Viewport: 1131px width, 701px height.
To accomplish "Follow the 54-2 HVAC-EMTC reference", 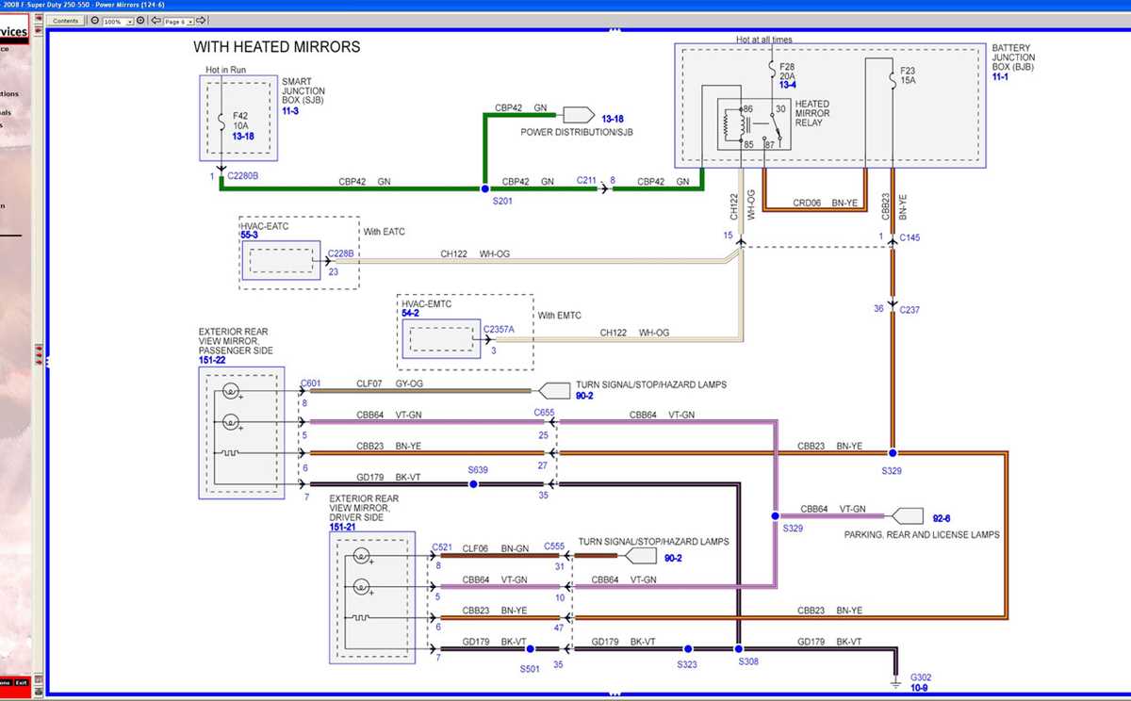I will click(411, 312).
